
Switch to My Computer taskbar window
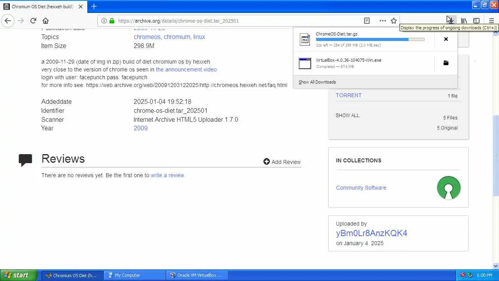point(135,275)
